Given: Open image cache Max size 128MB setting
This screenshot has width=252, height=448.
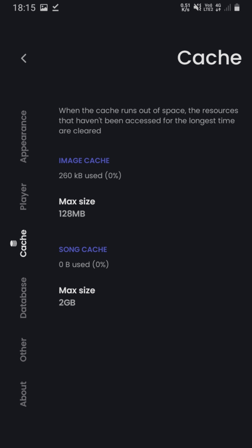Looking at the screenshot, I should click(x=150, y=207).
